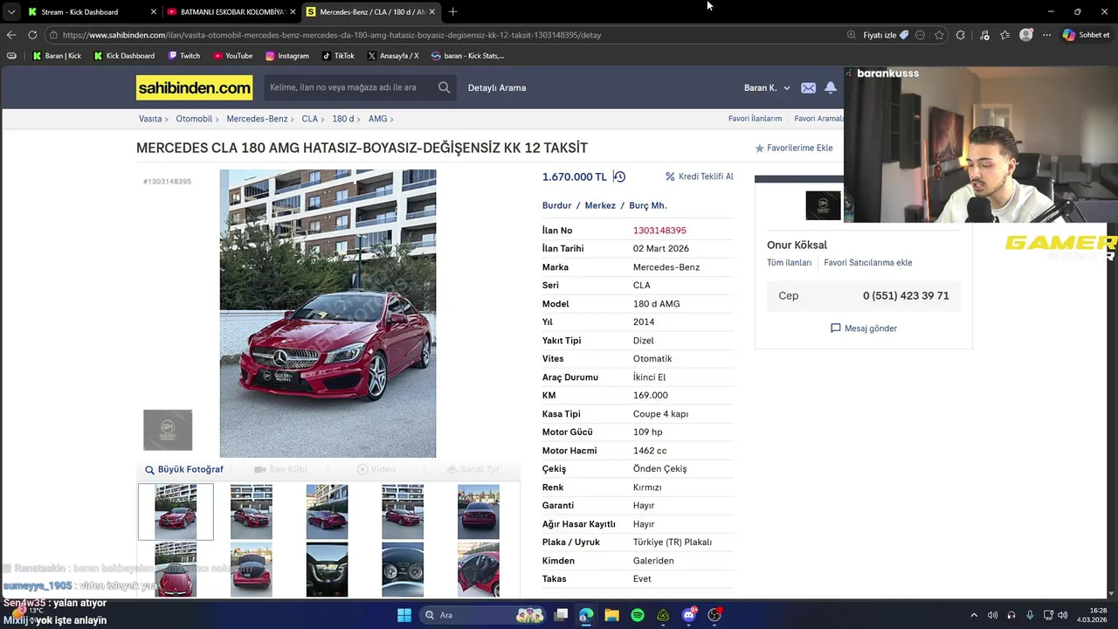This screenshot has width=1118, height=629.
Task: Click Kredi Teklifi Al link
Action: click(699, 176)
